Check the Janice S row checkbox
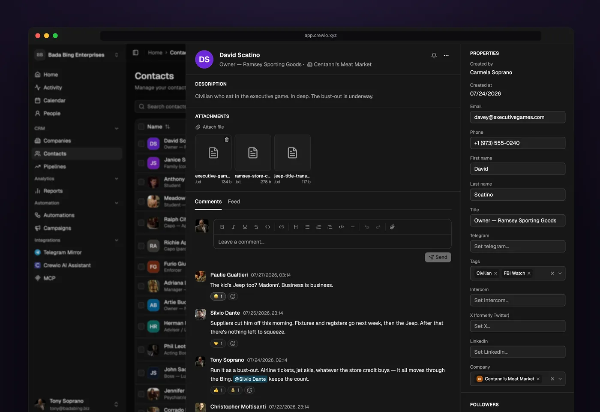This screenshot has height=412, width=600. [x=141, y=163]
